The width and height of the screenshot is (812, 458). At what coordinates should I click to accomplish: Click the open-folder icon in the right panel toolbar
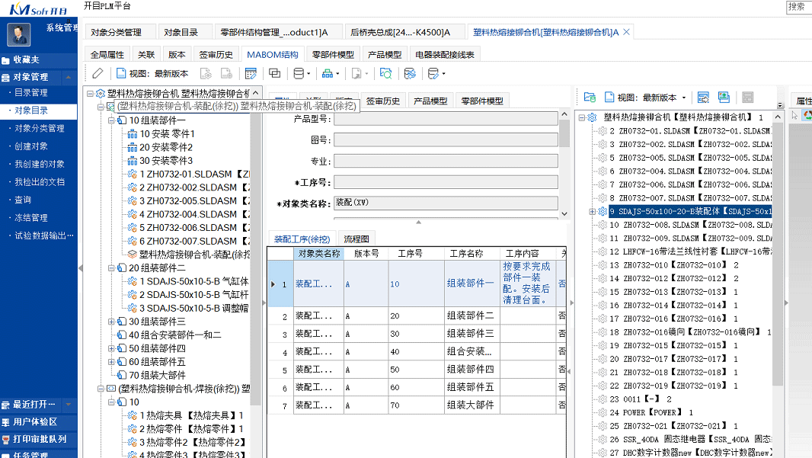588,97
